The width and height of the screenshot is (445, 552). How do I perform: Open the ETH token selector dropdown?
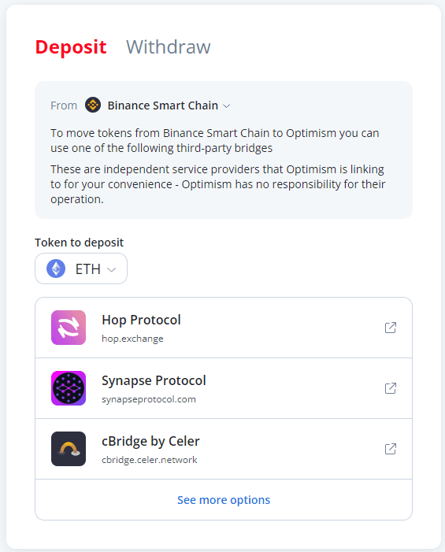click(81, 269)
